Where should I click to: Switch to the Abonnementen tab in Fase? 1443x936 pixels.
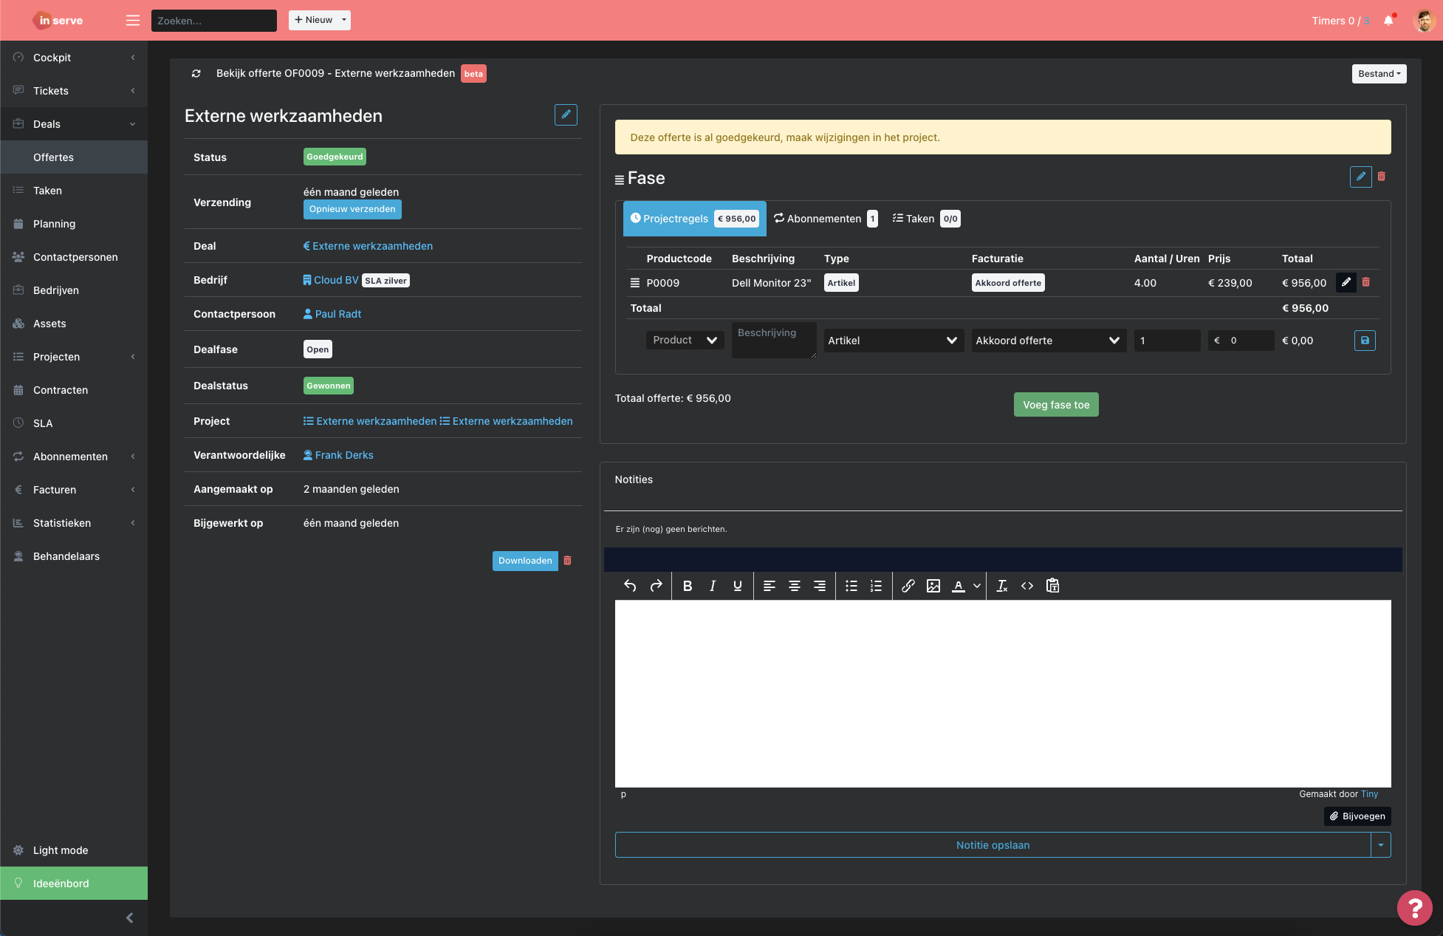(825, 218)
